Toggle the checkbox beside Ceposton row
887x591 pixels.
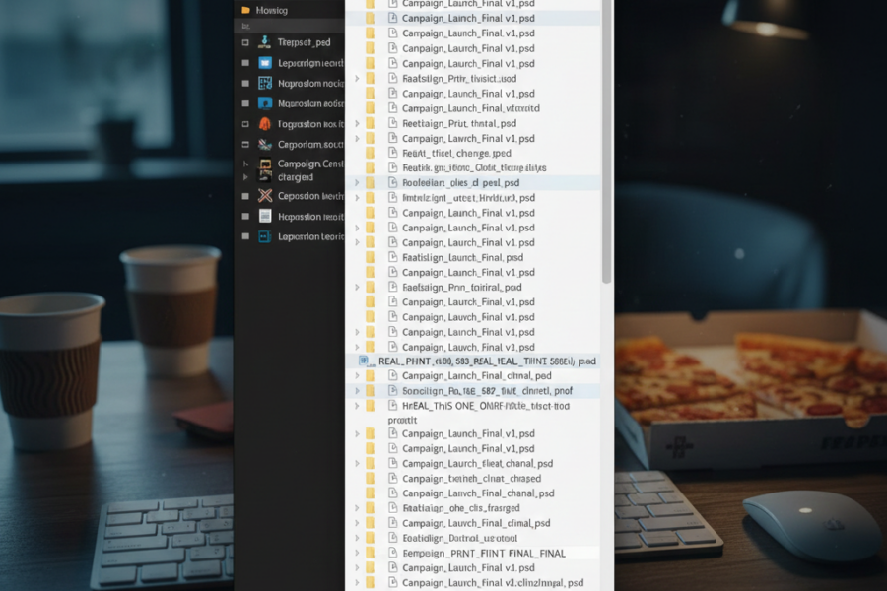click(245, 196)
